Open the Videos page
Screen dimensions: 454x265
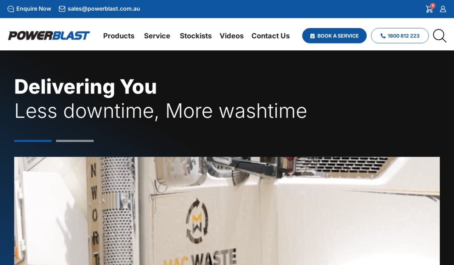(232, 36)
